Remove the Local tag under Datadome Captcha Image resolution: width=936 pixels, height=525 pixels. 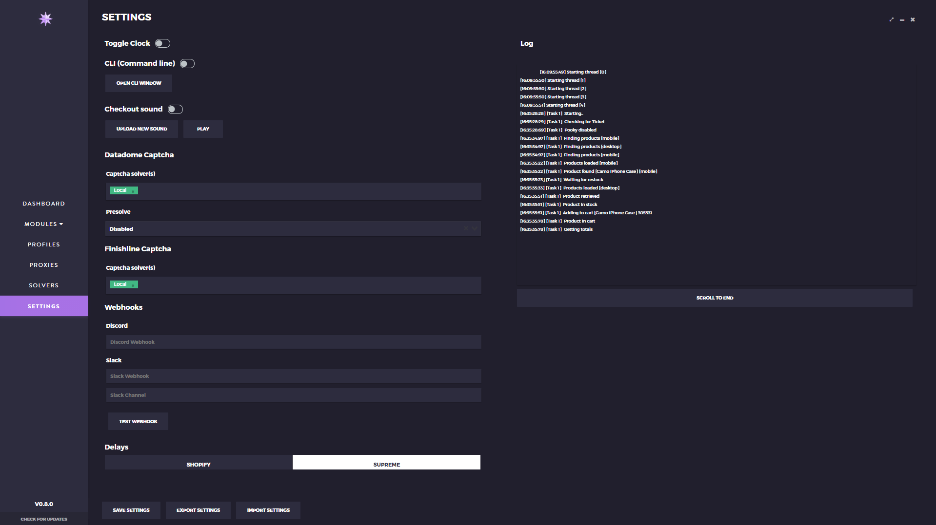[x=133, y=191]
